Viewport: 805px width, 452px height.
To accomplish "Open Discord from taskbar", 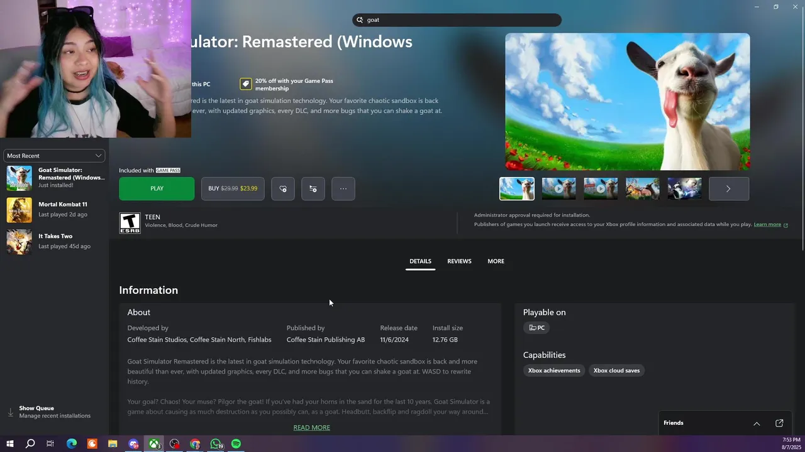I will pyautogui.click(x=133, y=444).
